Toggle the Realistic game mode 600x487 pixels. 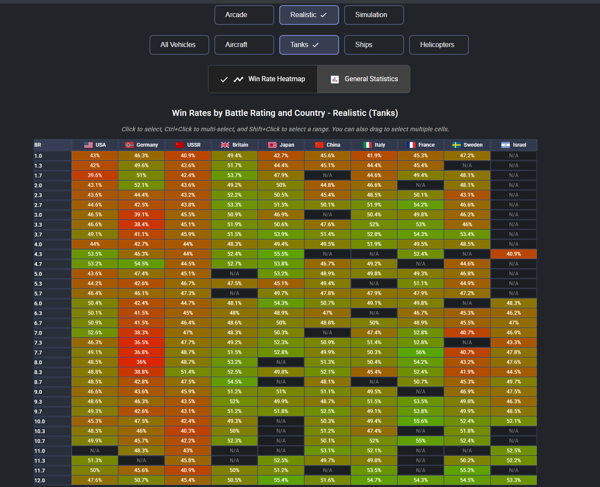(x=309, y=15)
